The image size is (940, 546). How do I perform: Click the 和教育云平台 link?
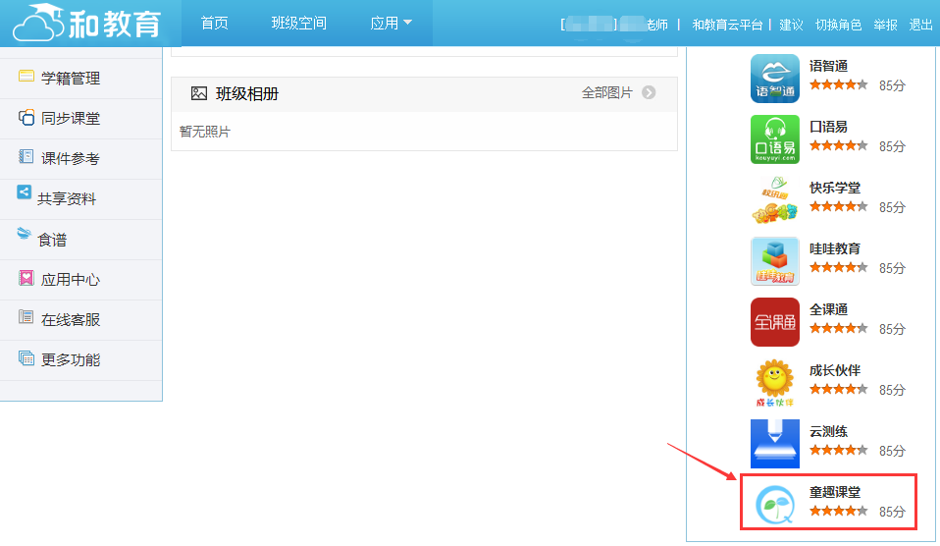(727, 25)
